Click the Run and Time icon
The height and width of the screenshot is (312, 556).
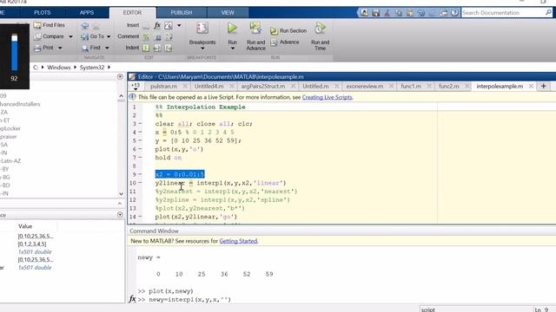[320, 28]
